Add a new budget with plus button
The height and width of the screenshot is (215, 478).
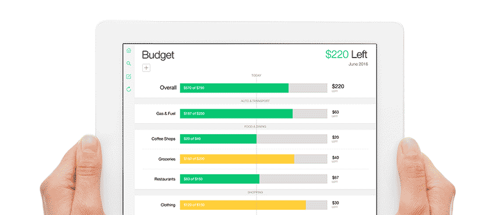coord(146,68)
